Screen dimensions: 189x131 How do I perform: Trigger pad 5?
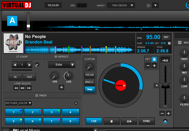click(x=14, y=121)
